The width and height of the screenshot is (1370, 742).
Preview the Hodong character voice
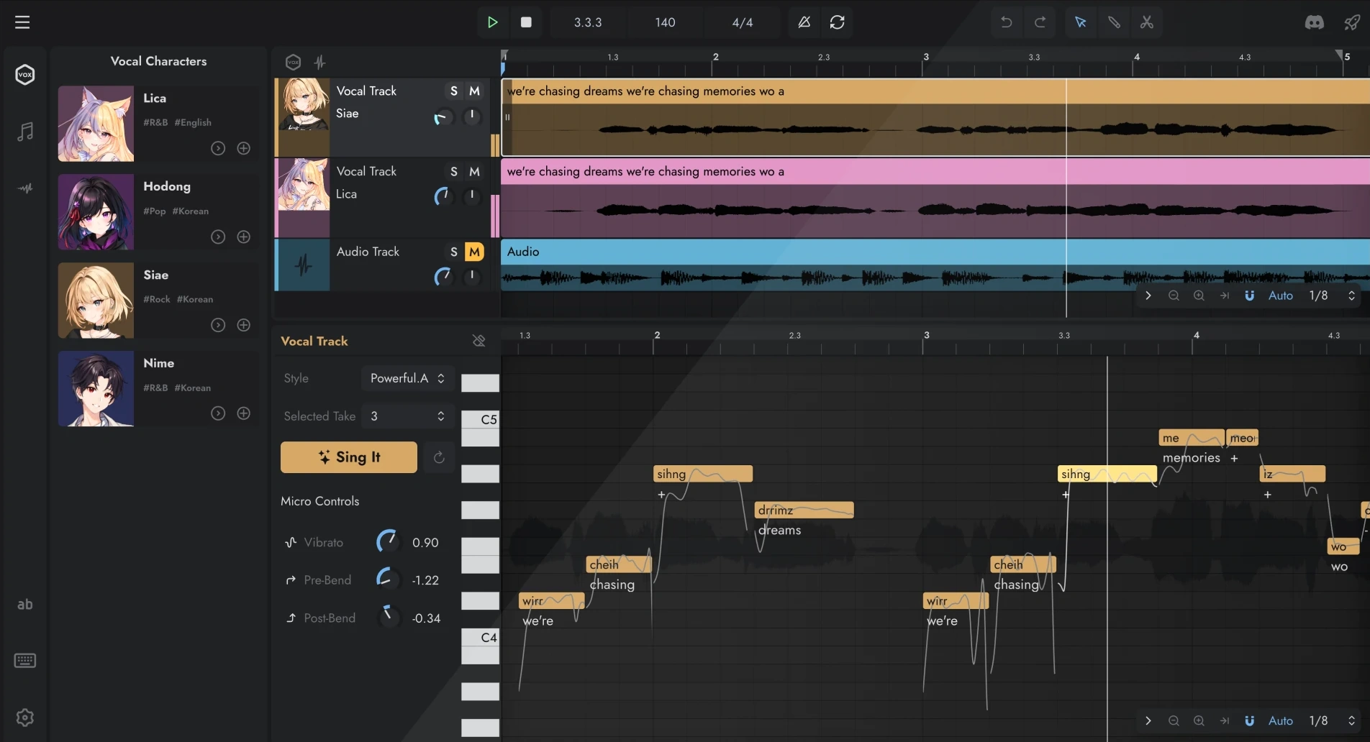pos(218,237)
